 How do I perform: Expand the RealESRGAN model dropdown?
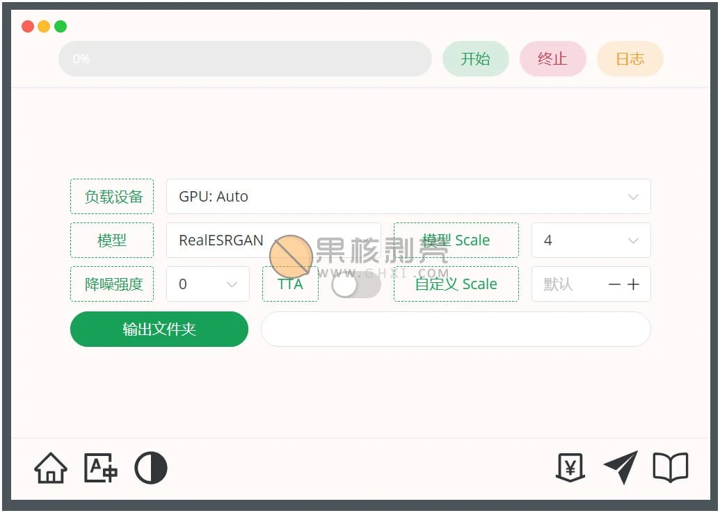[x=273, y=240]
